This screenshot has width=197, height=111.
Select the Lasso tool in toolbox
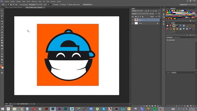[x=2, y=16]
